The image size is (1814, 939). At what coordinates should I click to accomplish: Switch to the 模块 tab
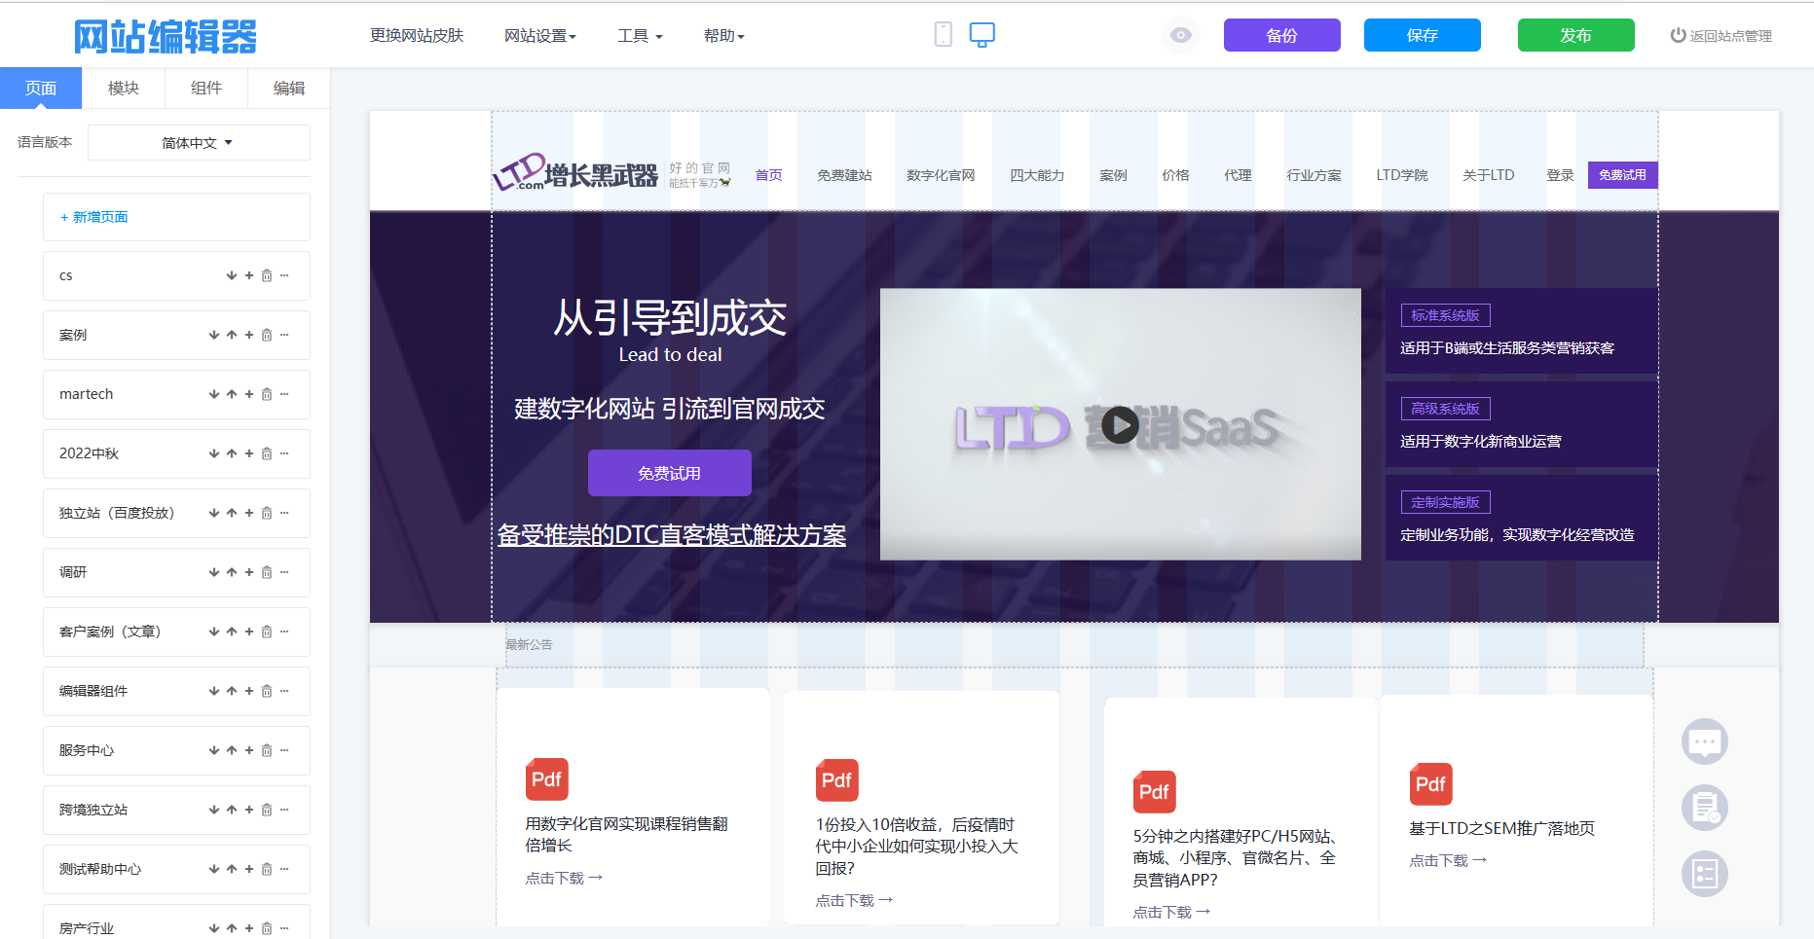coord(123,88)
